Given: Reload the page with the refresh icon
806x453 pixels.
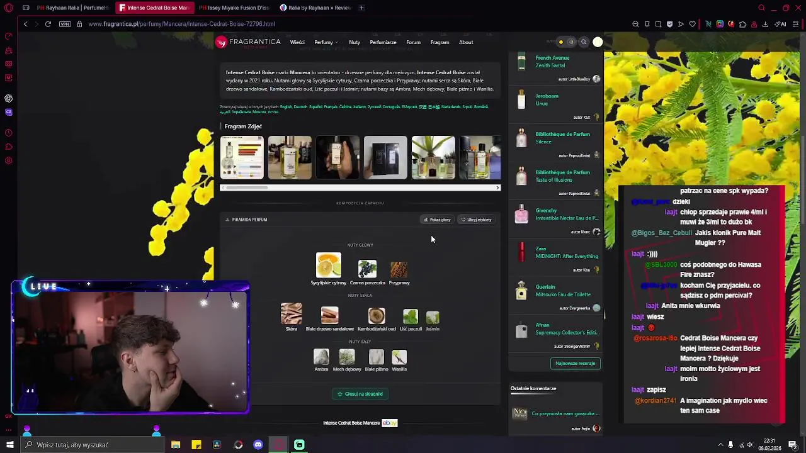Looking at the screenshot, I should (48, 24).
